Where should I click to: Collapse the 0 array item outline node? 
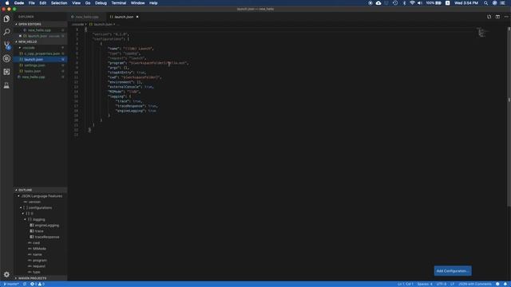(23, 214)
